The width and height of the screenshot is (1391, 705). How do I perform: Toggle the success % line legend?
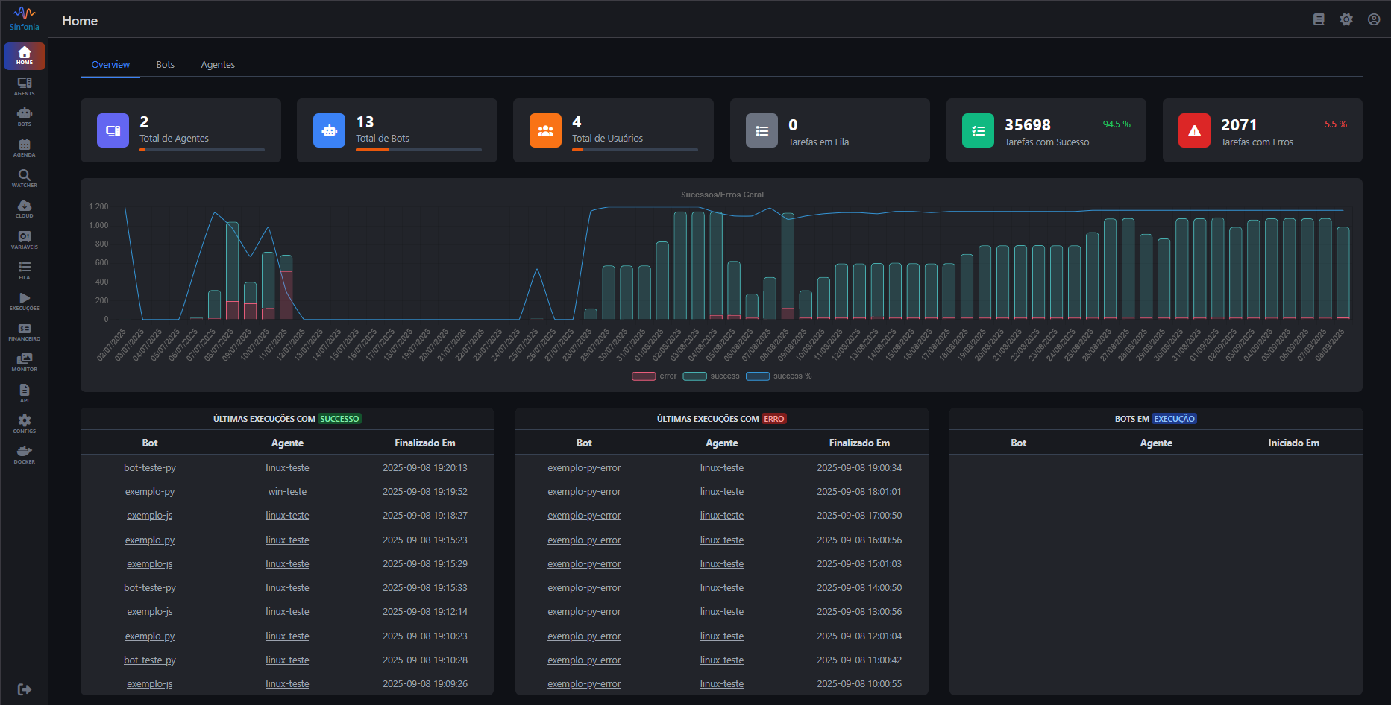click(x=759, y=376)
